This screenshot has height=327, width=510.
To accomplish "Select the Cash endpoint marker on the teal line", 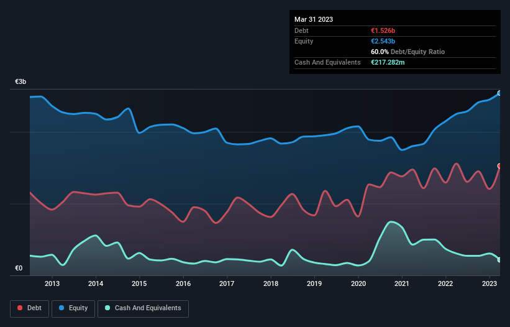I will coord(499,260).
